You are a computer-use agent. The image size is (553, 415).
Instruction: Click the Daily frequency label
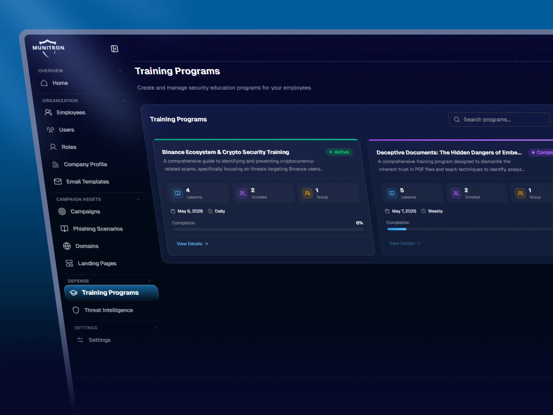220,211
